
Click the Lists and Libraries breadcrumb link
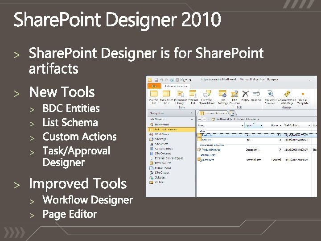[245, 119]
